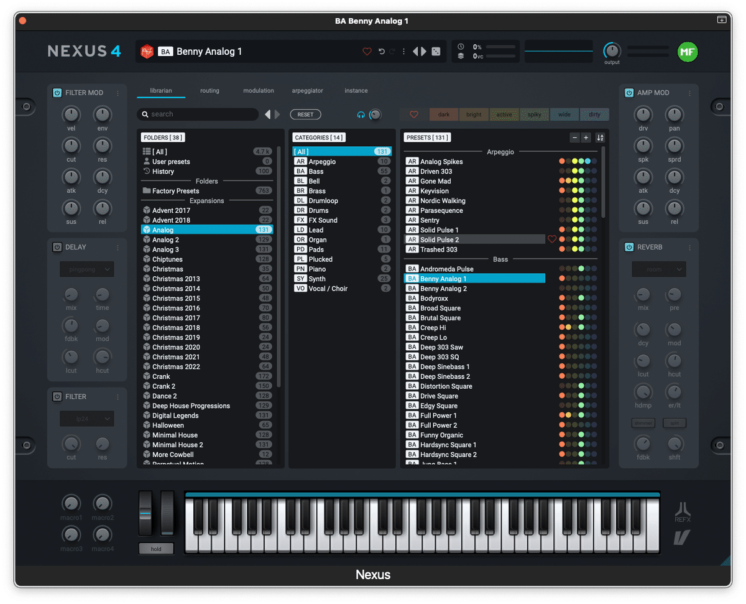Click the hold button below the wheels

pos(156,549)
